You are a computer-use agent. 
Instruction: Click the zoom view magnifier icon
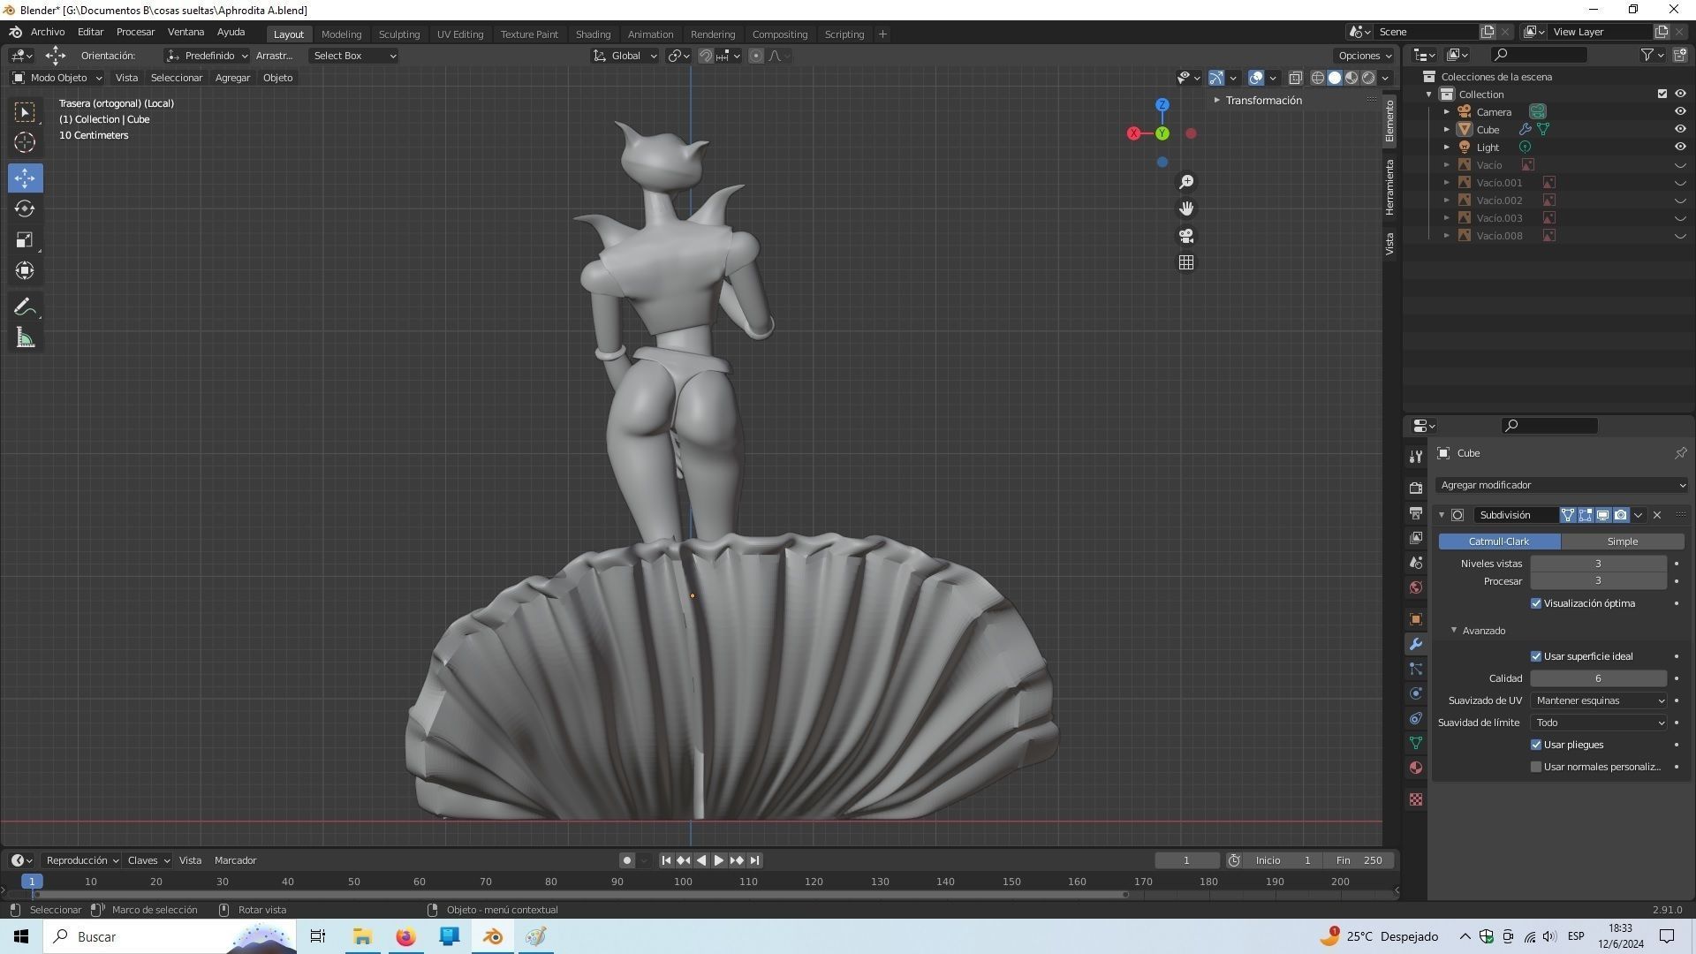tap(1186, 182)
